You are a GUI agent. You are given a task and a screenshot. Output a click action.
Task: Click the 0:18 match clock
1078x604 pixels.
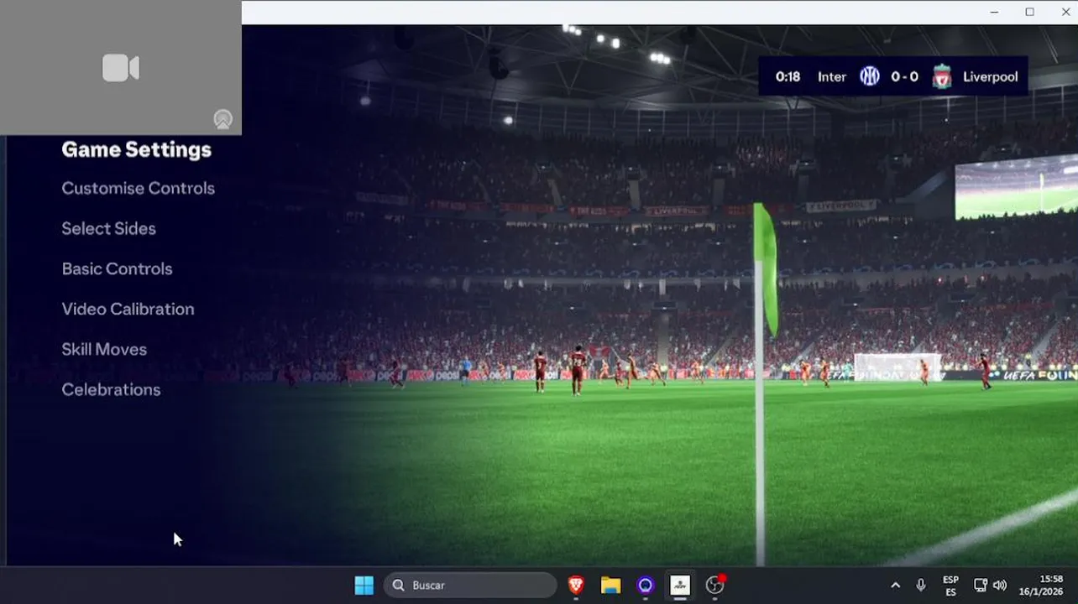coord(788,76)
